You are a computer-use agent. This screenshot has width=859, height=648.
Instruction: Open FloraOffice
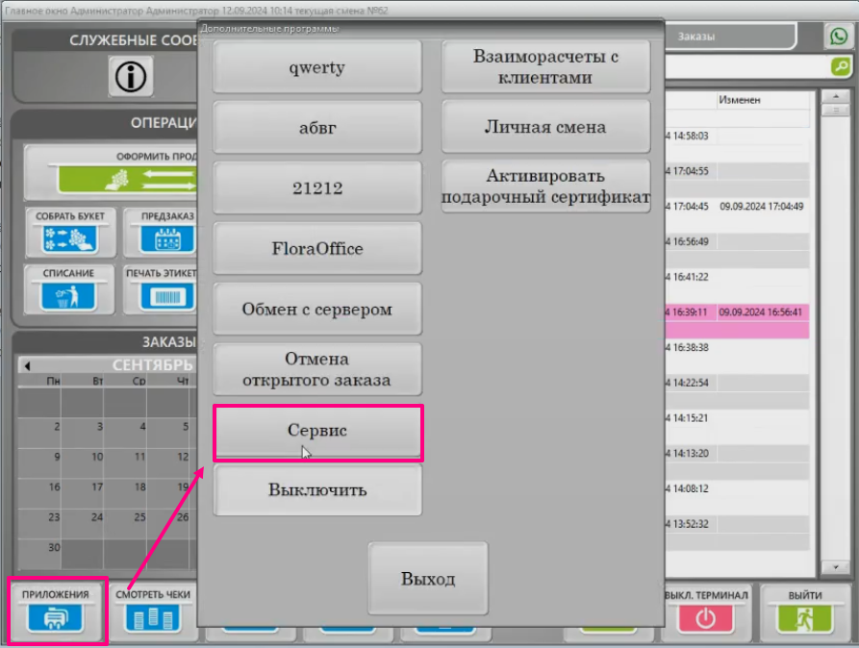317,249
